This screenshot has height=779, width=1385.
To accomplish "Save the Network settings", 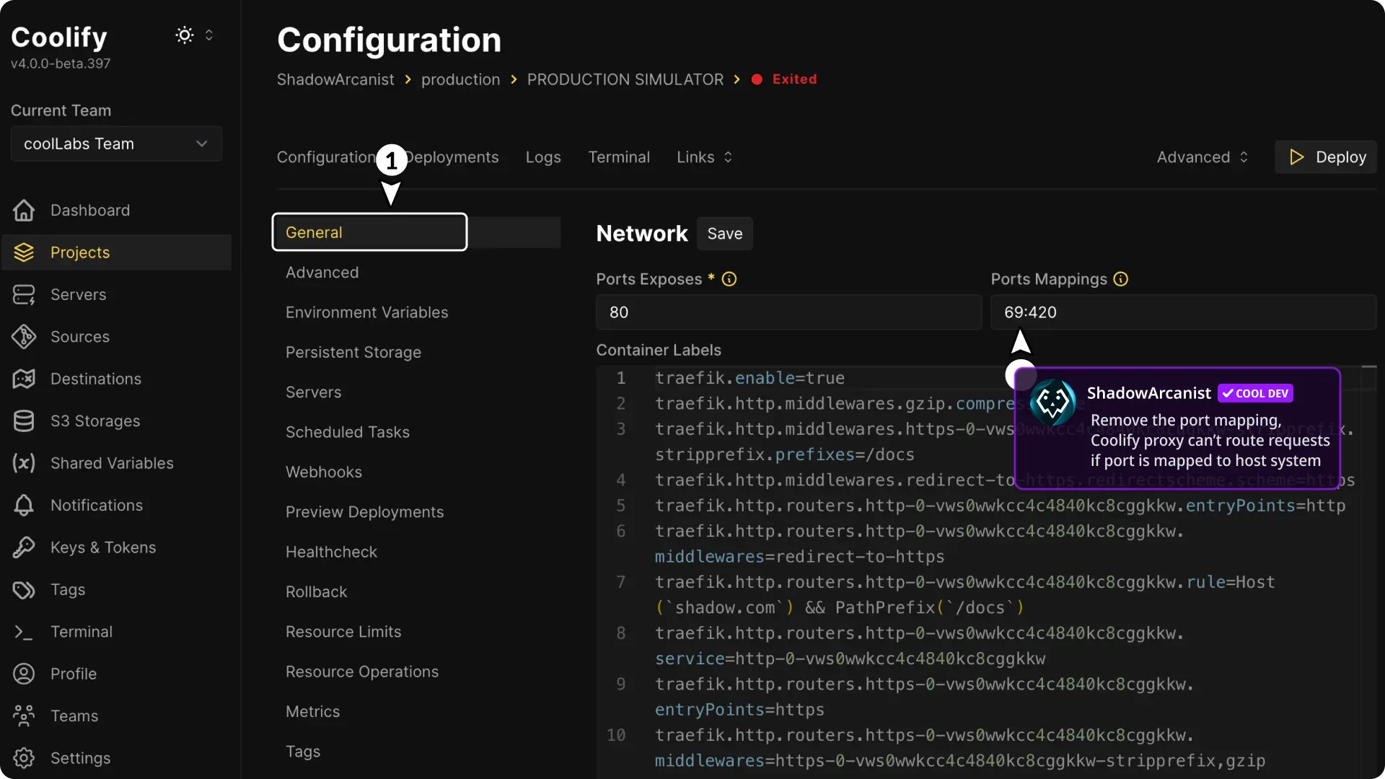I will click(725, 233).
